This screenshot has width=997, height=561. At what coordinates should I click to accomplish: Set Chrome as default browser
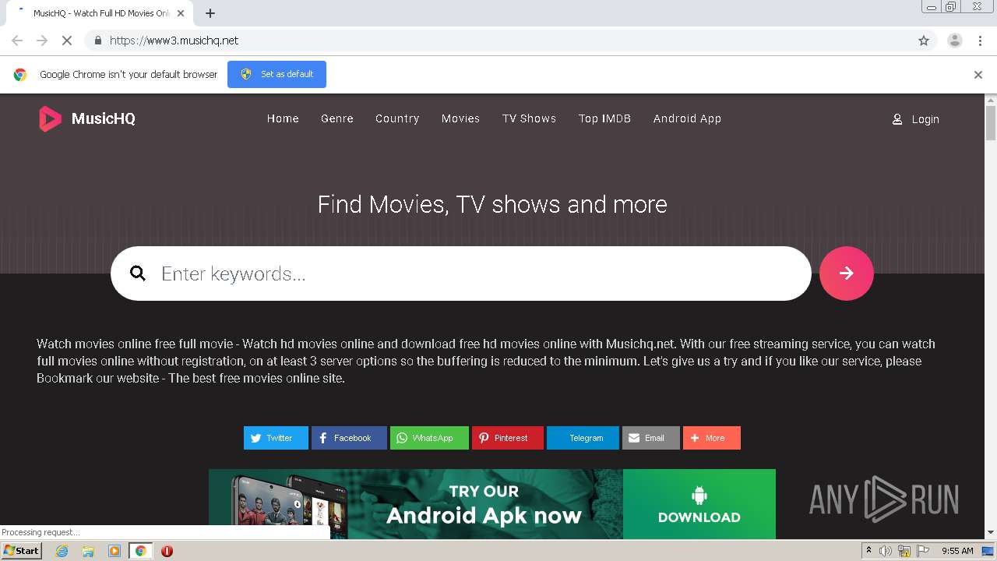277,74
